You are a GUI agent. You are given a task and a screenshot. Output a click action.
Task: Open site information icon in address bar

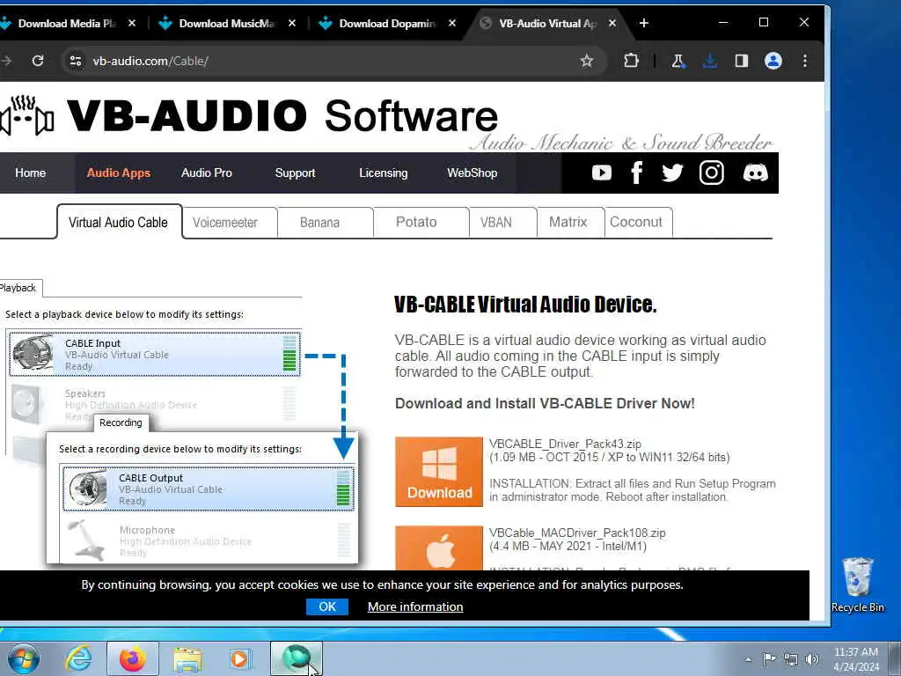[76, 61]
